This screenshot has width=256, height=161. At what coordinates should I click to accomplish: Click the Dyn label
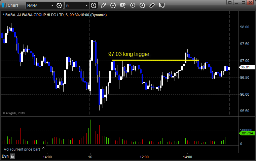tap(5, 156)
